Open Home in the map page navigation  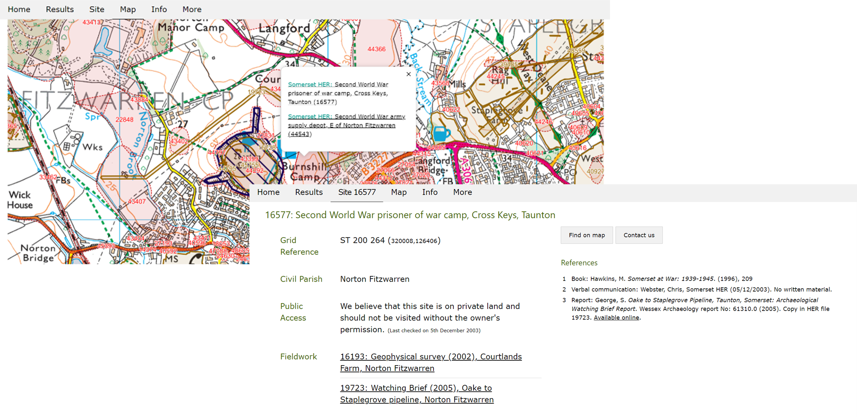(x=19, y=9)
